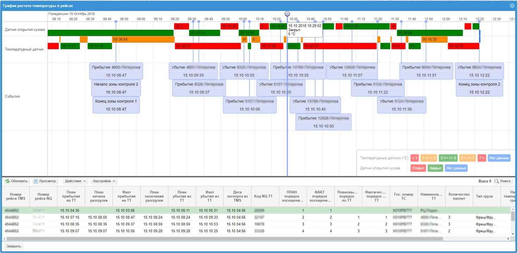Click the red 00:43:27 temperature bar
The image size is (518, 253).
(x=340, y=46)
